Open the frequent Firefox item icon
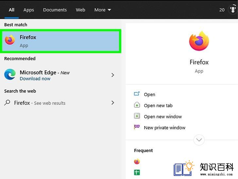The width and height of the screenshot is (238, 179). click(x=137, y=162)
